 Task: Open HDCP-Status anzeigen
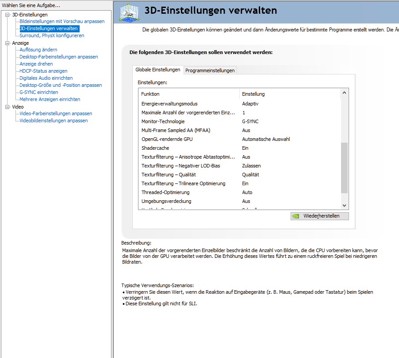(x=43, y=71)
